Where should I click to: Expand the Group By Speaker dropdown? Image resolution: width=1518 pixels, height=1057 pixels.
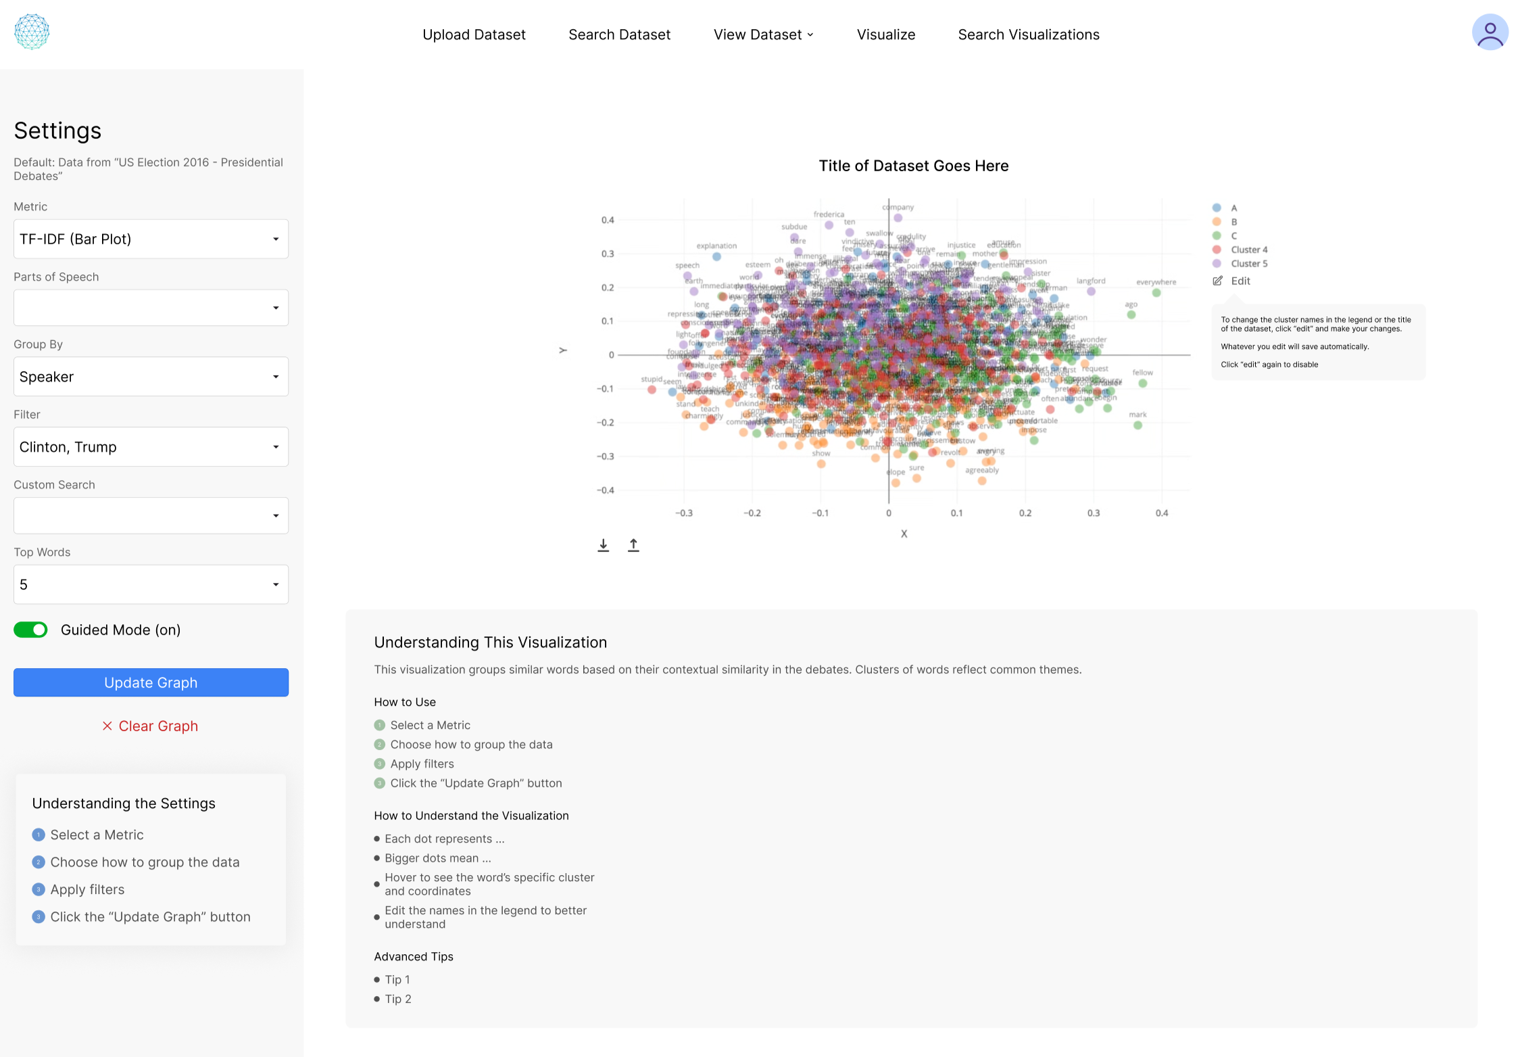click(x=151, y=377)
